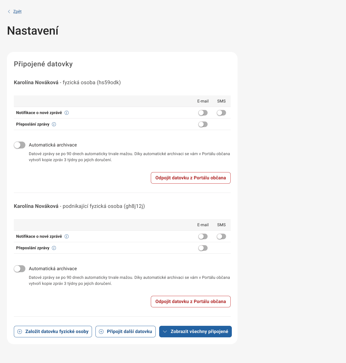Open info tooltip for Notifikace o nové zprávě
Screen dimensions: 346x363
[67, 113]
